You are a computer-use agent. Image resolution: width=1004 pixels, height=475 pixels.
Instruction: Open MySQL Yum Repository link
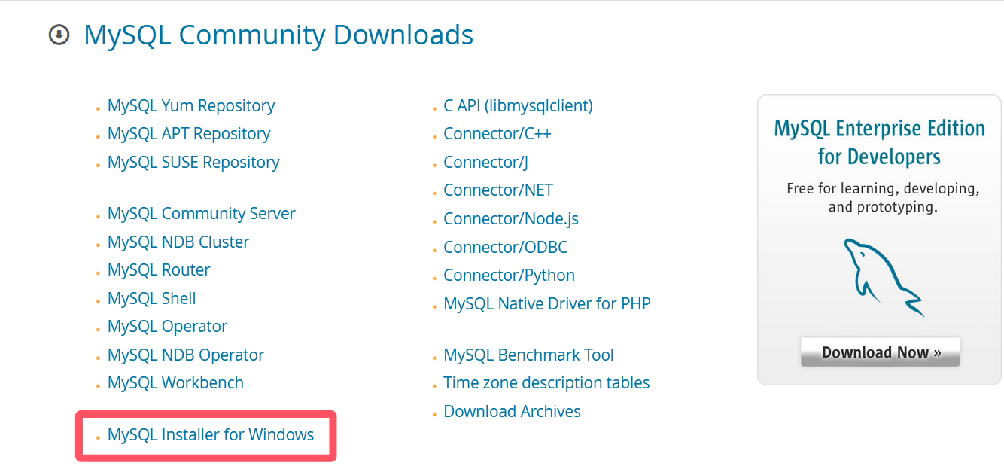point(191,105)
